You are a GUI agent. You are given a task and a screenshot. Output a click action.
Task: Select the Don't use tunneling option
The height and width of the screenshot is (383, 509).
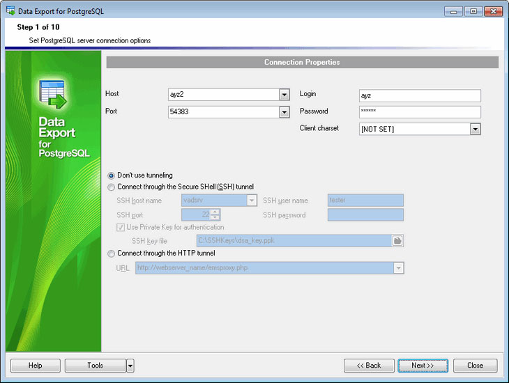(x=112, y=175)
